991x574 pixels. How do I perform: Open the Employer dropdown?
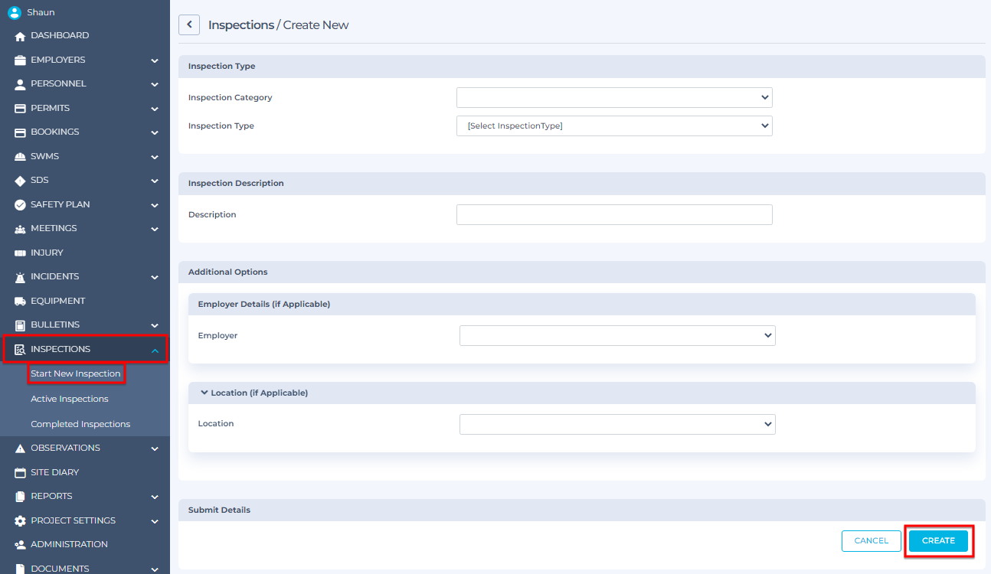click(617, 335)
